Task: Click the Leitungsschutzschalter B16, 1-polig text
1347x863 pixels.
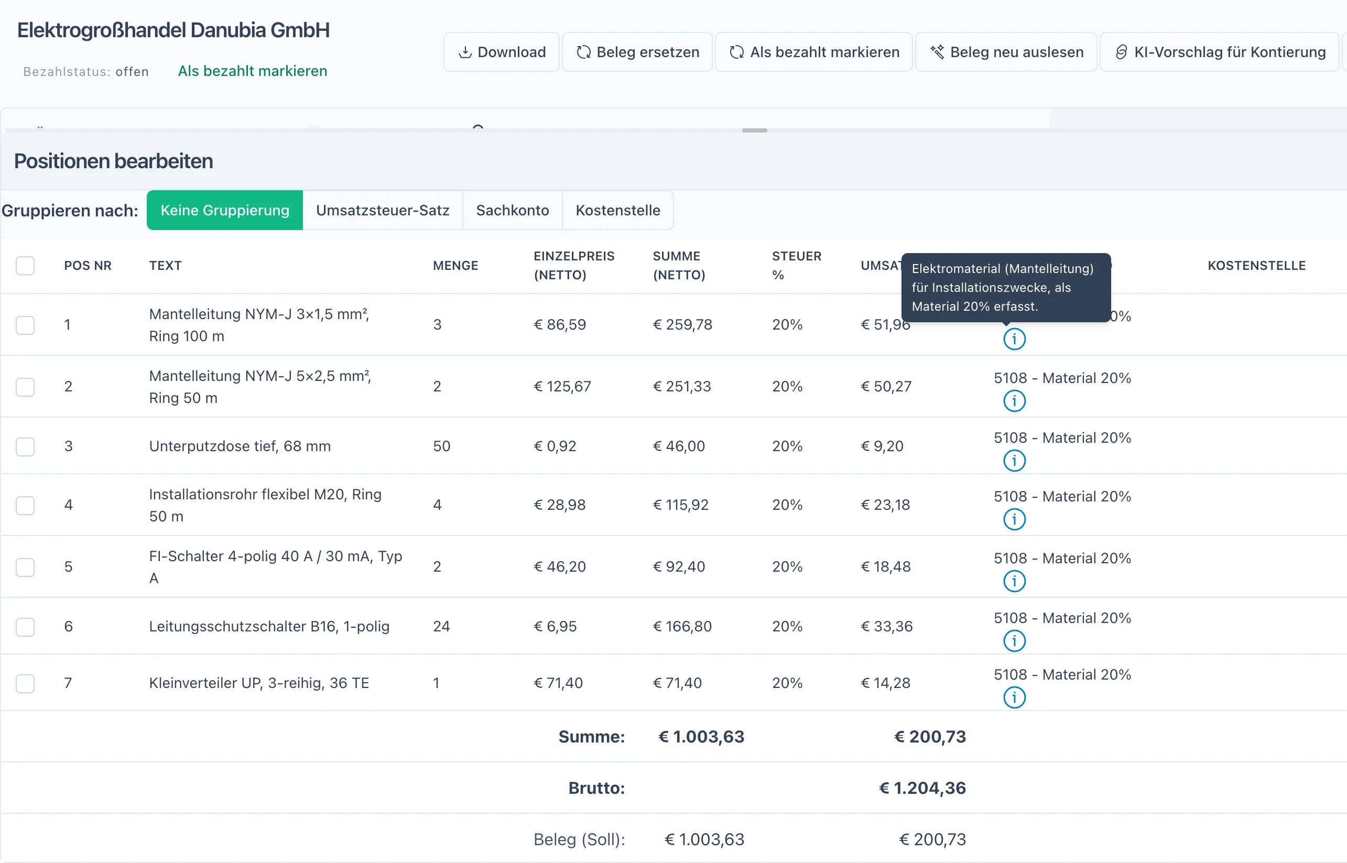Action: 269,626
